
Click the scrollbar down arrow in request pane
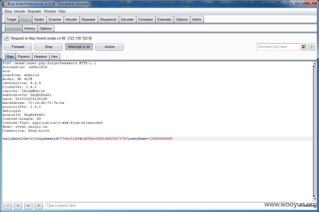click(315, 198)
